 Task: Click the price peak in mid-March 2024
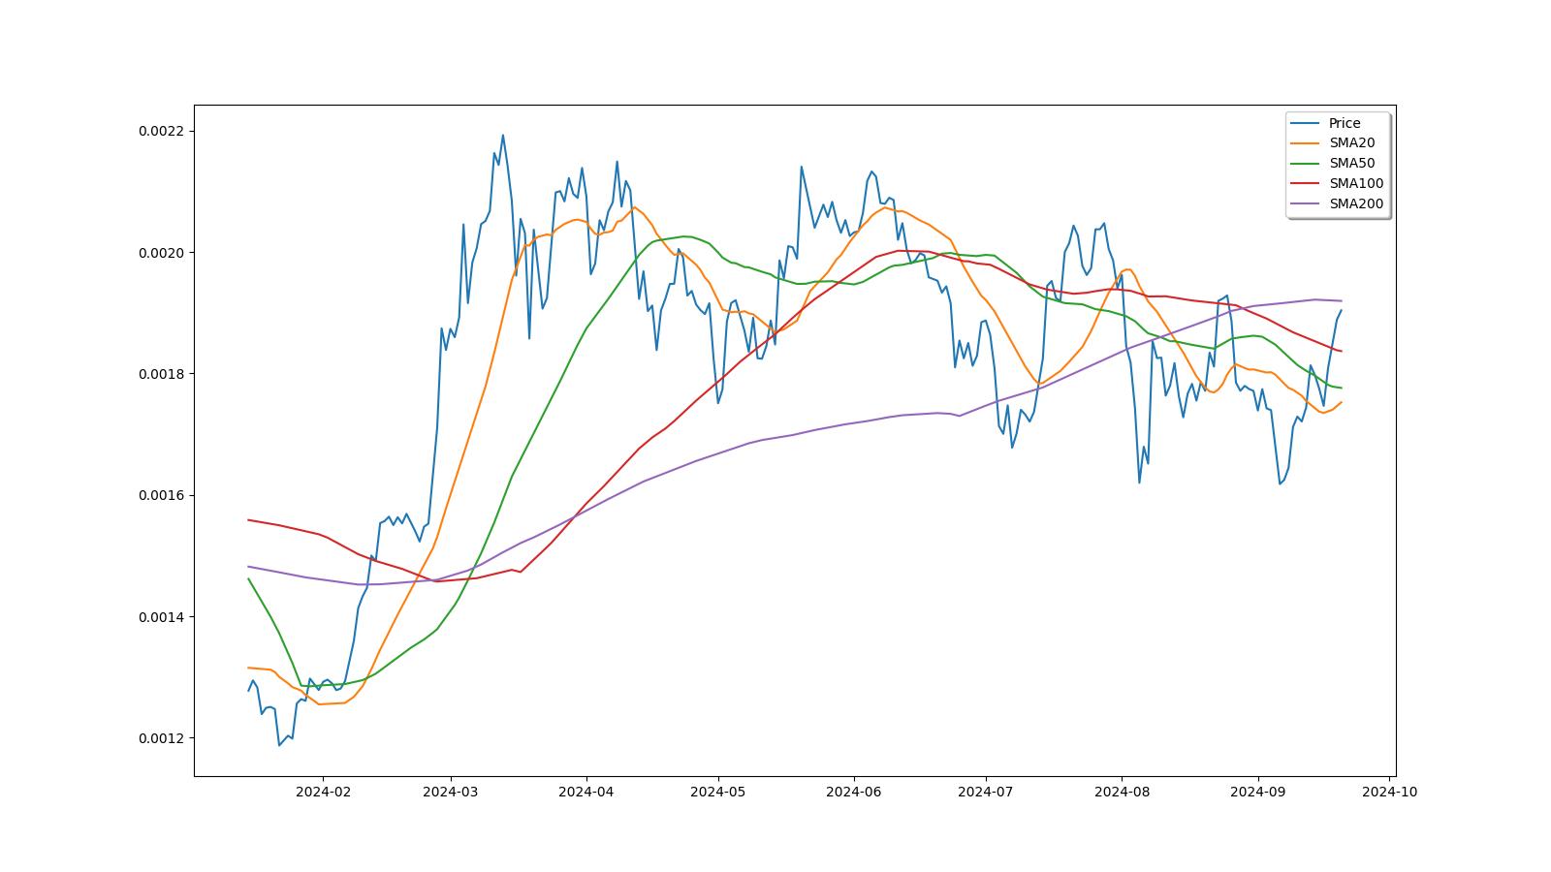[502, 136]
